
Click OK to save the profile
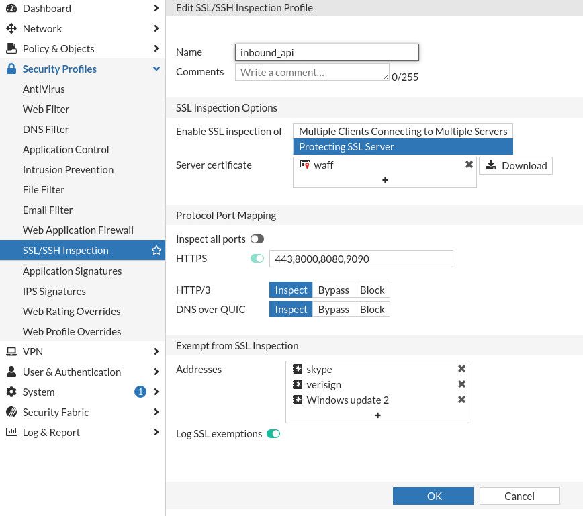[434, 496]
